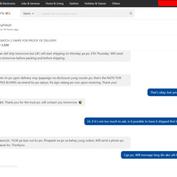This screenshot has height=177, width=177.
Task: Click the "That's okay, but yes" reply bubble
Action: [x=162, y=93]
